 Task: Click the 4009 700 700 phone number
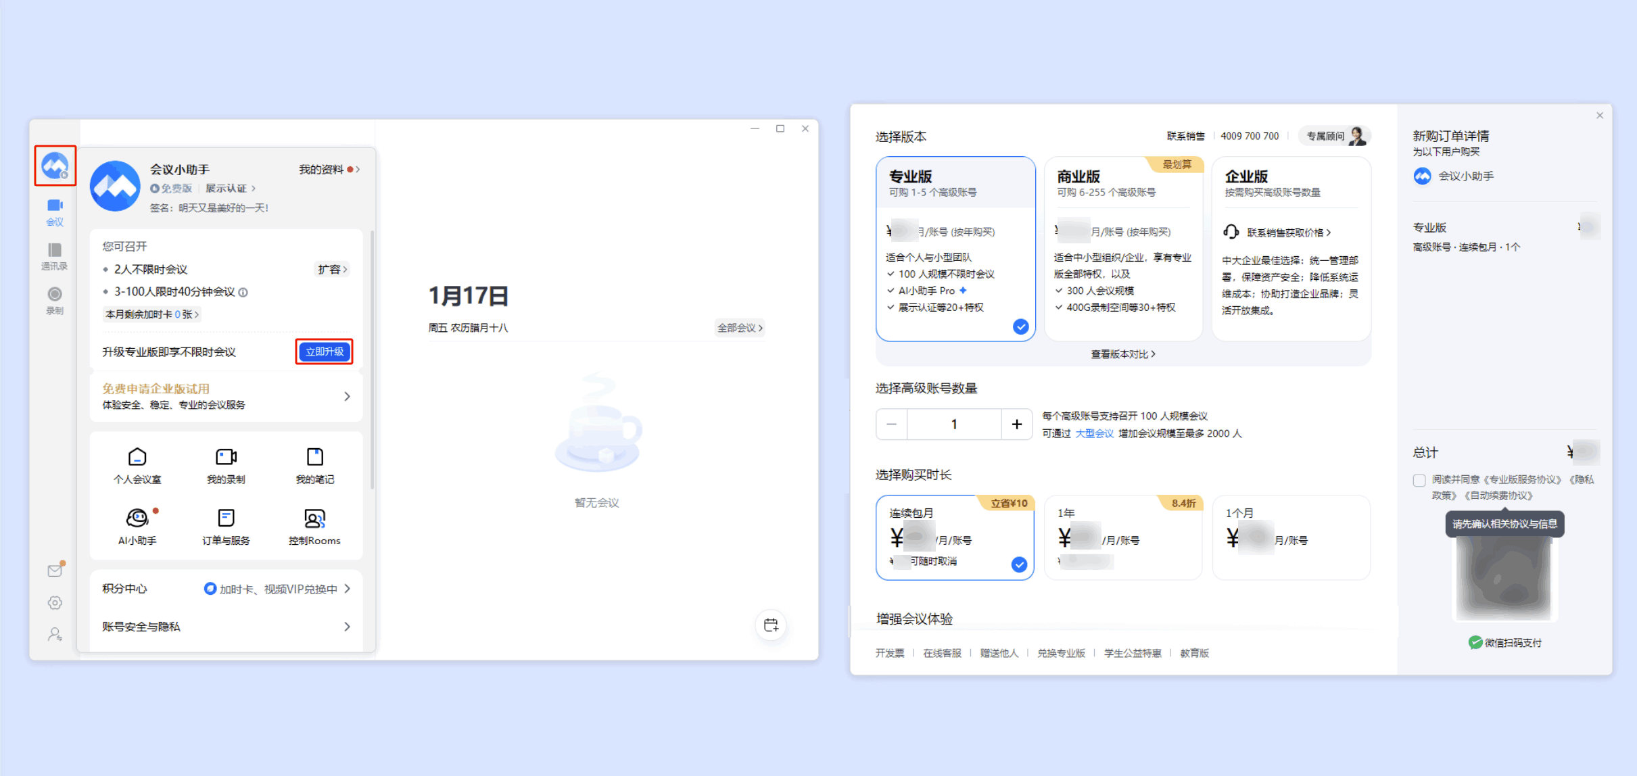1250,136
